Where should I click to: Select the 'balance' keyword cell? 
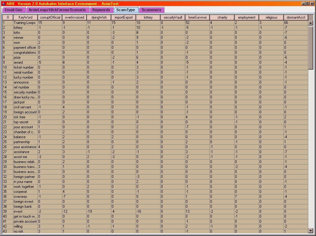coord(25,137)
